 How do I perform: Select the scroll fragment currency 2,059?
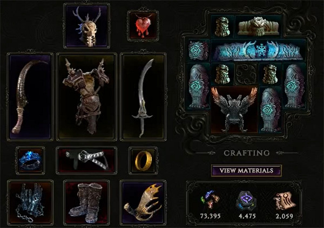tap(284, 205)
